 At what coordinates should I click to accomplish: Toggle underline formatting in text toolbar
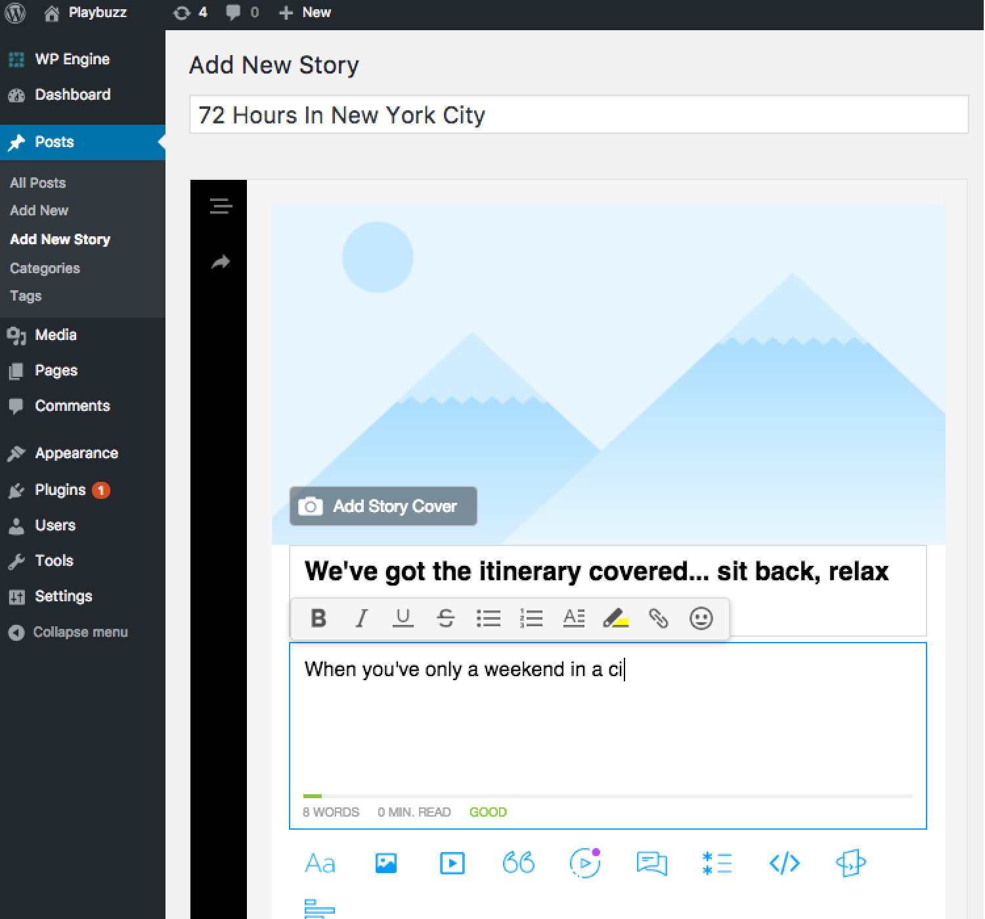(403, 618)
